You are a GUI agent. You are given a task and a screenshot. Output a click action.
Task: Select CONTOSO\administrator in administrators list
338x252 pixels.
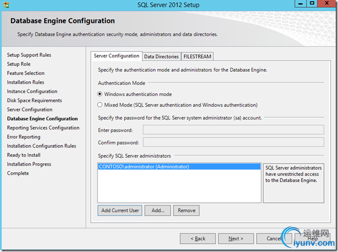tap(179, 167)
